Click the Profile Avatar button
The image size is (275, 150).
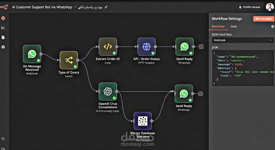250,7
